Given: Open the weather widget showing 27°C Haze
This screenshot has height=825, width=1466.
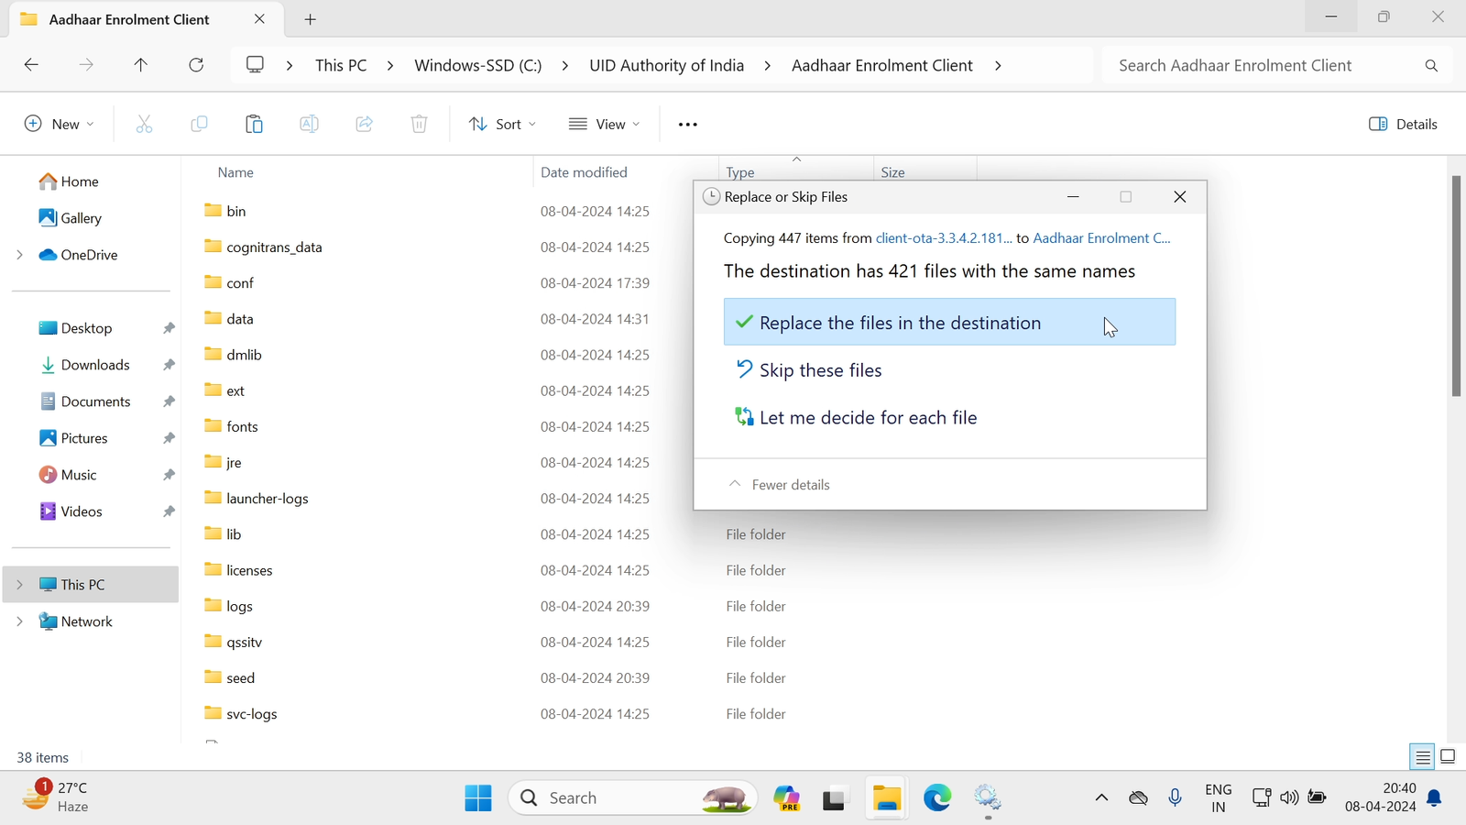Looking at the screenshot, I should pyautogui.click(x=55, y=797).
